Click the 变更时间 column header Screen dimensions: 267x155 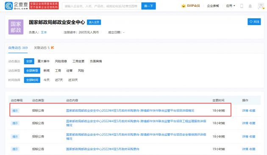218,100
